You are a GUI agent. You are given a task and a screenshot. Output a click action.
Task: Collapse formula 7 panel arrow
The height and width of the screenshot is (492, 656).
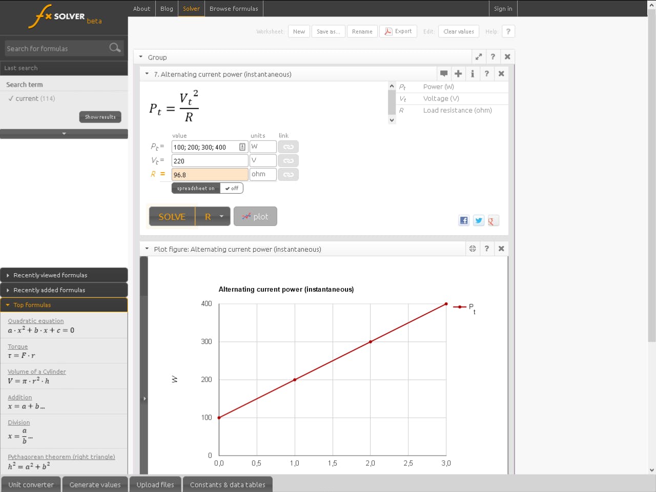[x=147, y=74]
